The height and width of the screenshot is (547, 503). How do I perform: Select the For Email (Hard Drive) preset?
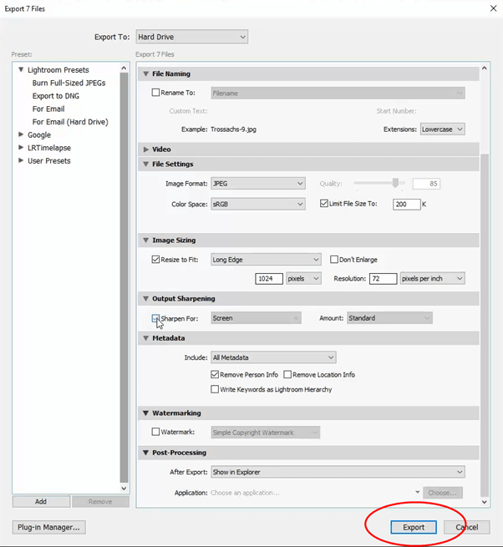pyautogui.click(x=70, y=122)
